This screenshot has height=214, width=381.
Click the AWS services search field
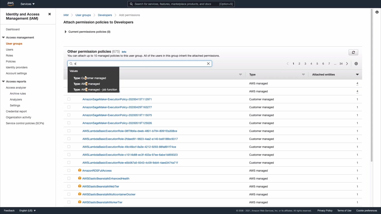(x=181, y=4)
